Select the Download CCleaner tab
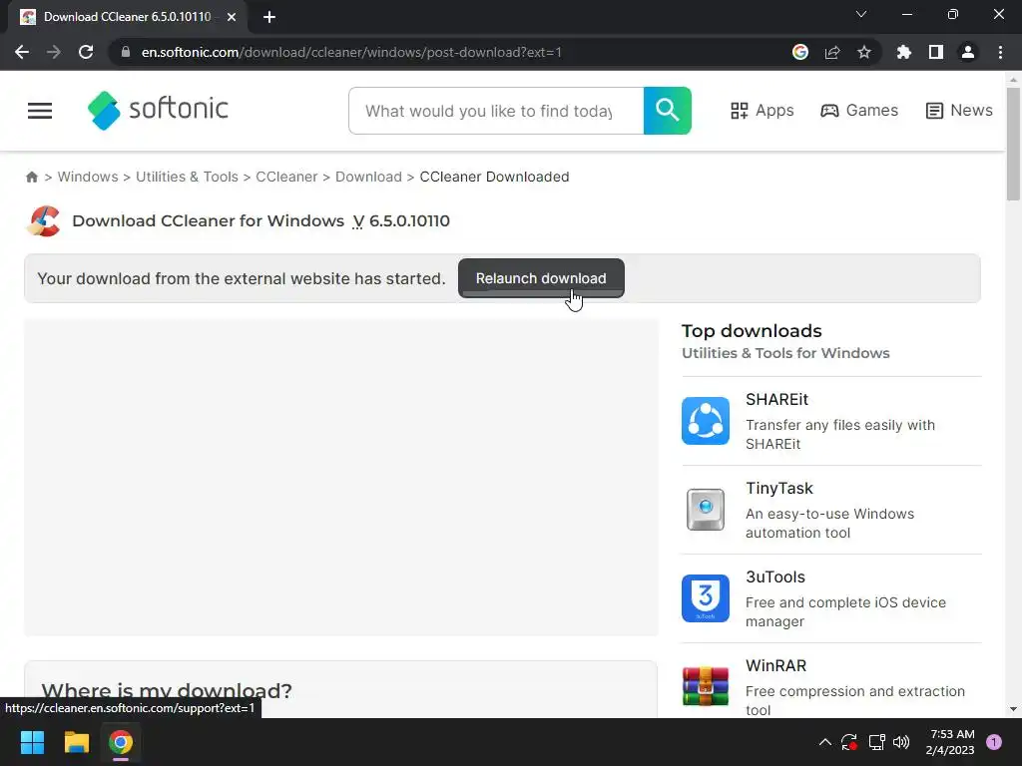 point(127,17)
